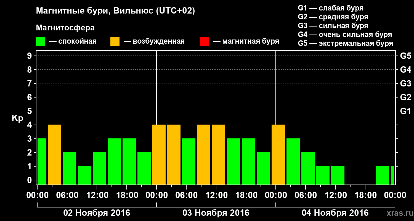
Task: Click the right-axis 'G5' level label
Action: (406, 56)
